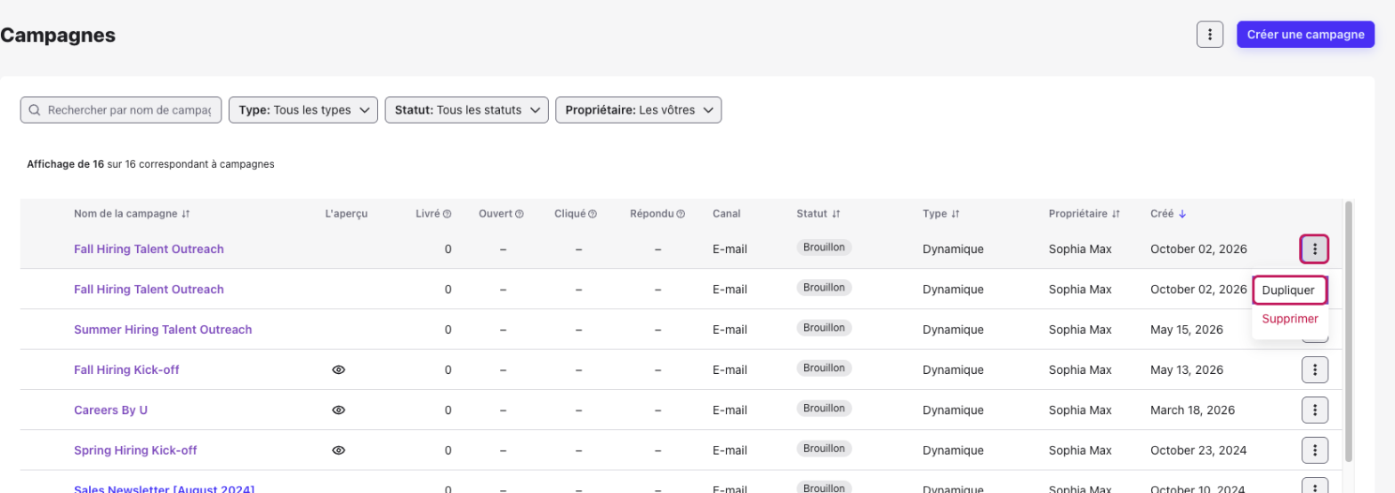Click the October 23, 2024 date cell
Viewport: 1395px width, 493px height.
[1197, 450]
